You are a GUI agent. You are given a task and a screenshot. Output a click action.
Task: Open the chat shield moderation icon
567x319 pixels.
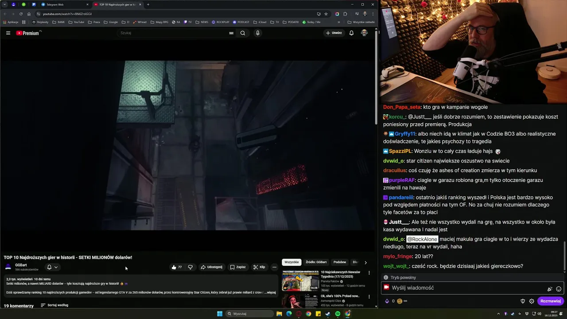523,301
